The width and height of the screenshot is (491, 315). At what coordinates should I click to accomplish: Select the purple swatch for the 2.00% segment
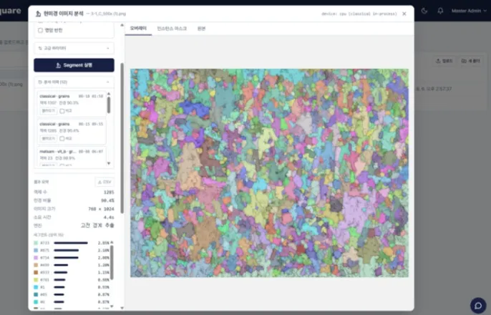click(x=36, y=258)
